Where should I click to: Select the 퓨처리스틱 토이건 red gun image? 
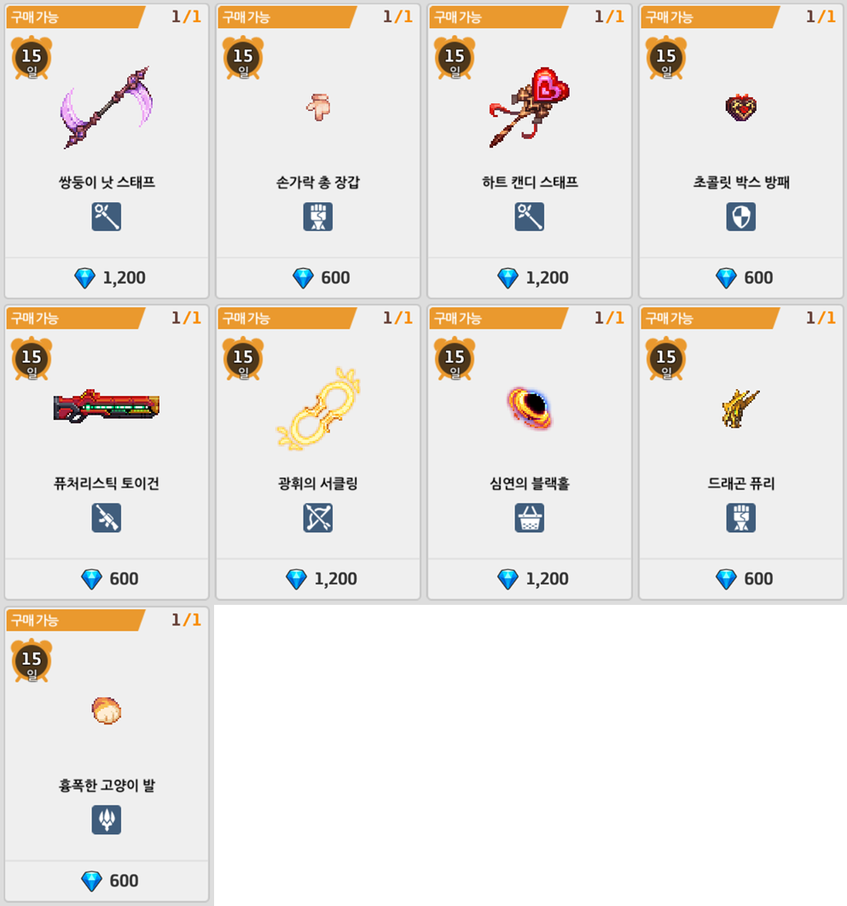point(107,405)
